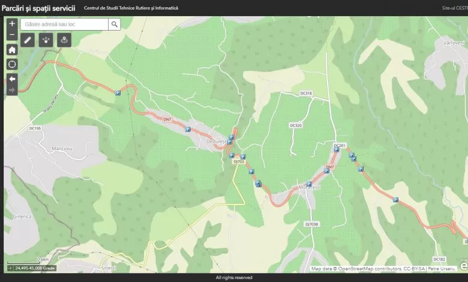This screenshot has height=282, width=468.
Task: Click the DC320 road label
Action: [x=296, y=125]
